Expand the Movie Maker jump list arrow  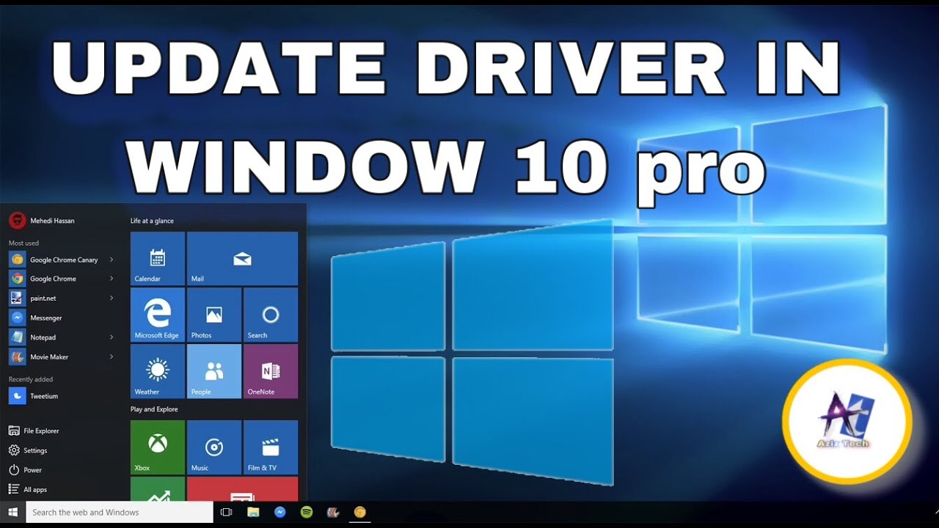(x=112, y=357)
